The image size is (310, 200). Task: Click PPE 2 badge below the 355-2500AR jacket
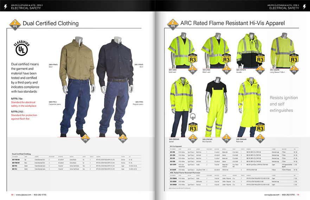click(193, 138)
